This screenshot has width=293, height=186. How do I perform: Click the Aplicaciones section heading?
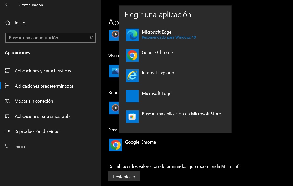click(17, 52)
